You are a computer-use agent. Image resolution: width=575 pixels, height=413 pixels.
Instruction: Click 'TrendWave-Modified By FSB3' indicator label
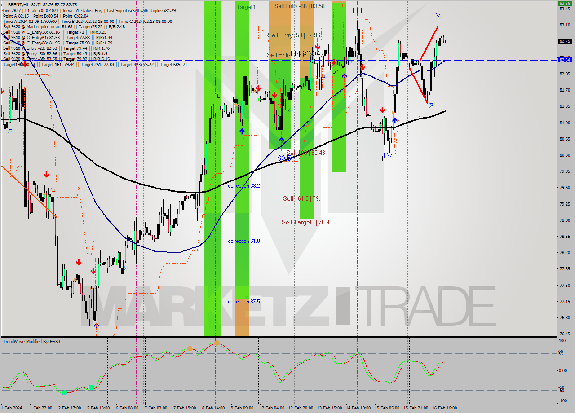coord(31,342)
